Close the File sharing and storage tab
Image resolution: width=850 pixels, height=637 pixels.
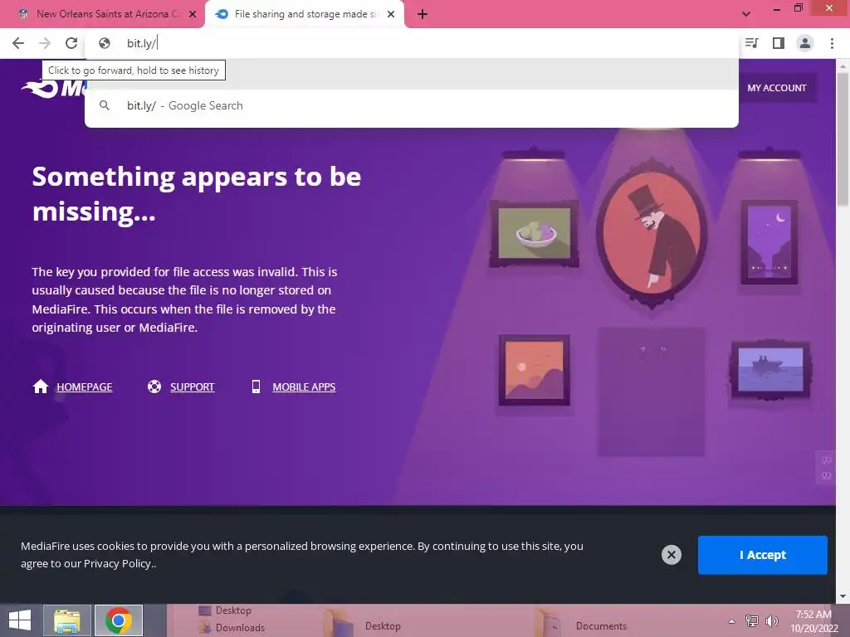[391, 14]
